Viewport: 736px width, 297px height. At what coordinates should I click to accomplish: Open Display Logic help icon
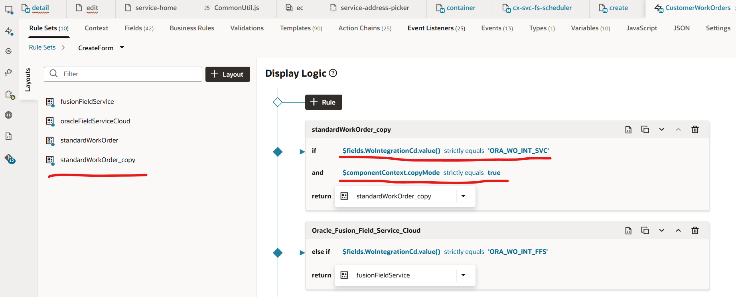333,73
